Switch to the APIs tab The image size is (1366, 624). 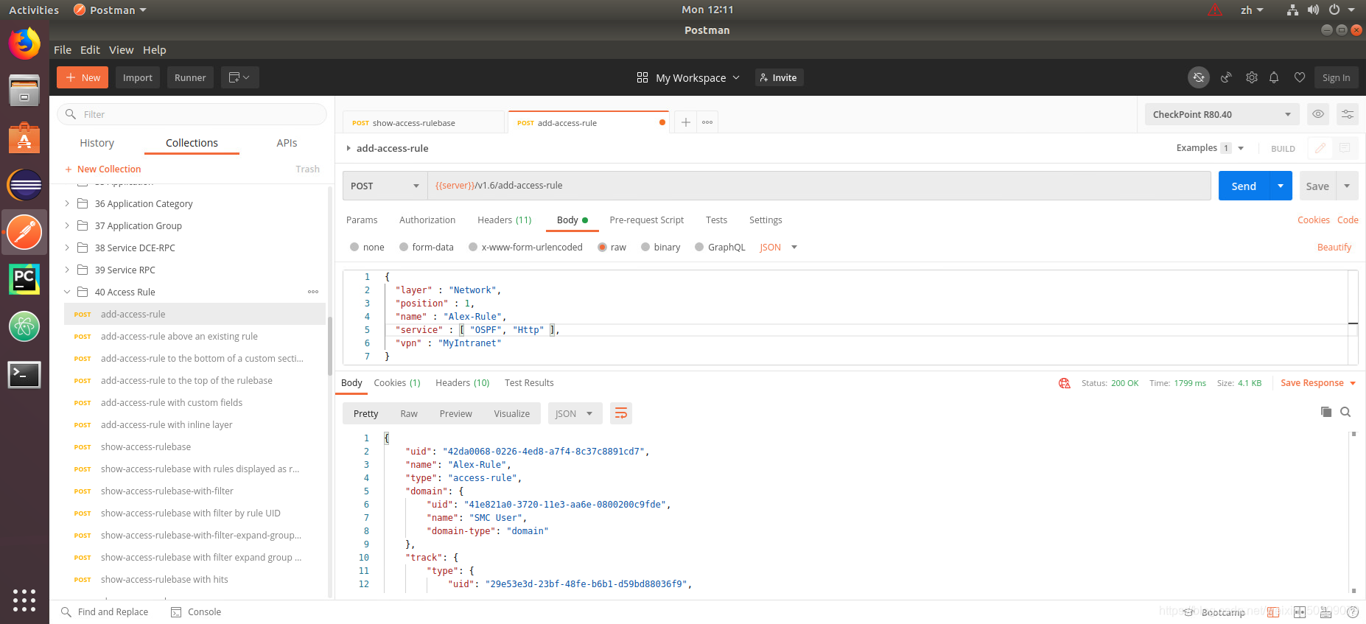(287, 143)
